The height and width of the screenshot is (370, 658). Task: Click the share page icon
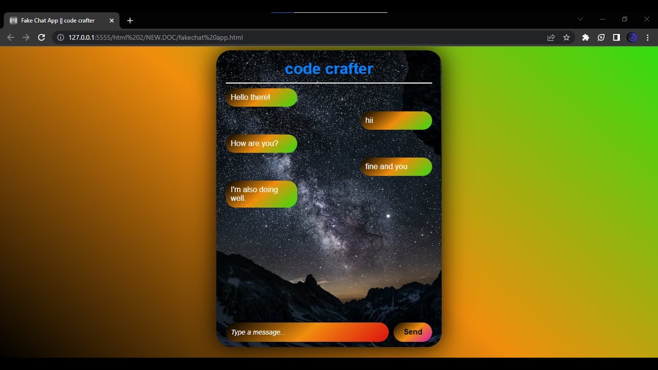tap(551, 38)
